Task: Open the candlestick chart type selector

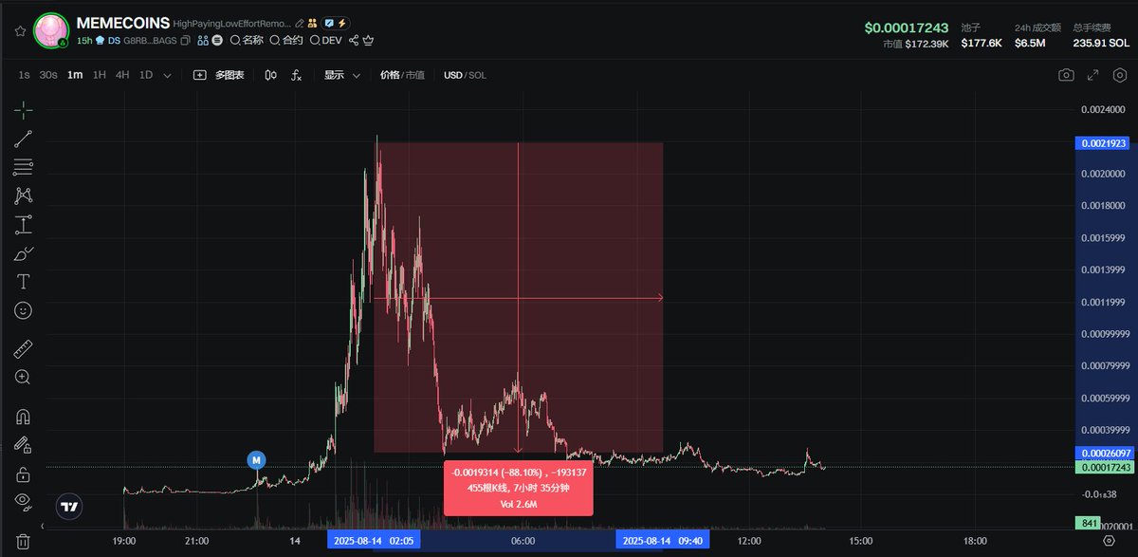Action: pyautogui.click(x=270, y=75)
